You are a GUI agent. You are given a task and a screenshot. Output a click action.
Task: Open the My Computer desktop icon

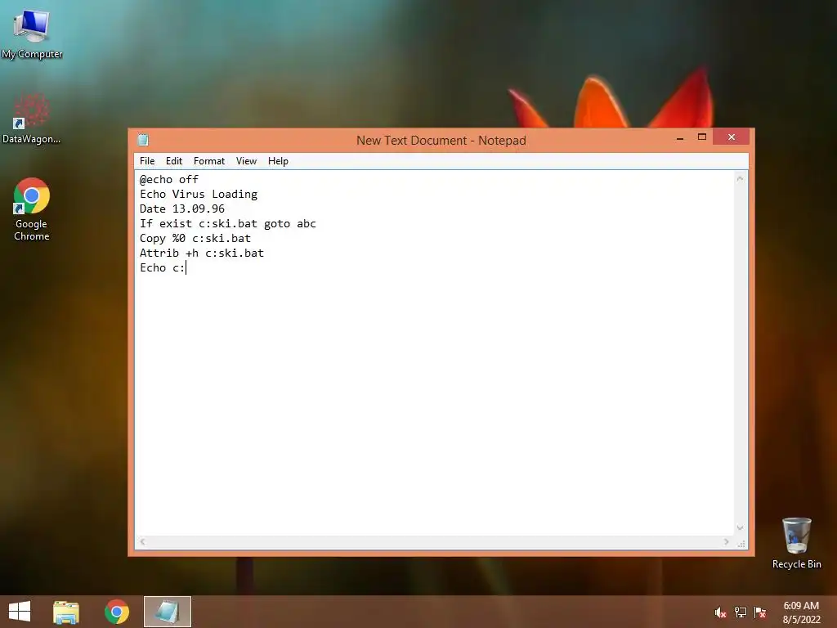tap(32, 33)
